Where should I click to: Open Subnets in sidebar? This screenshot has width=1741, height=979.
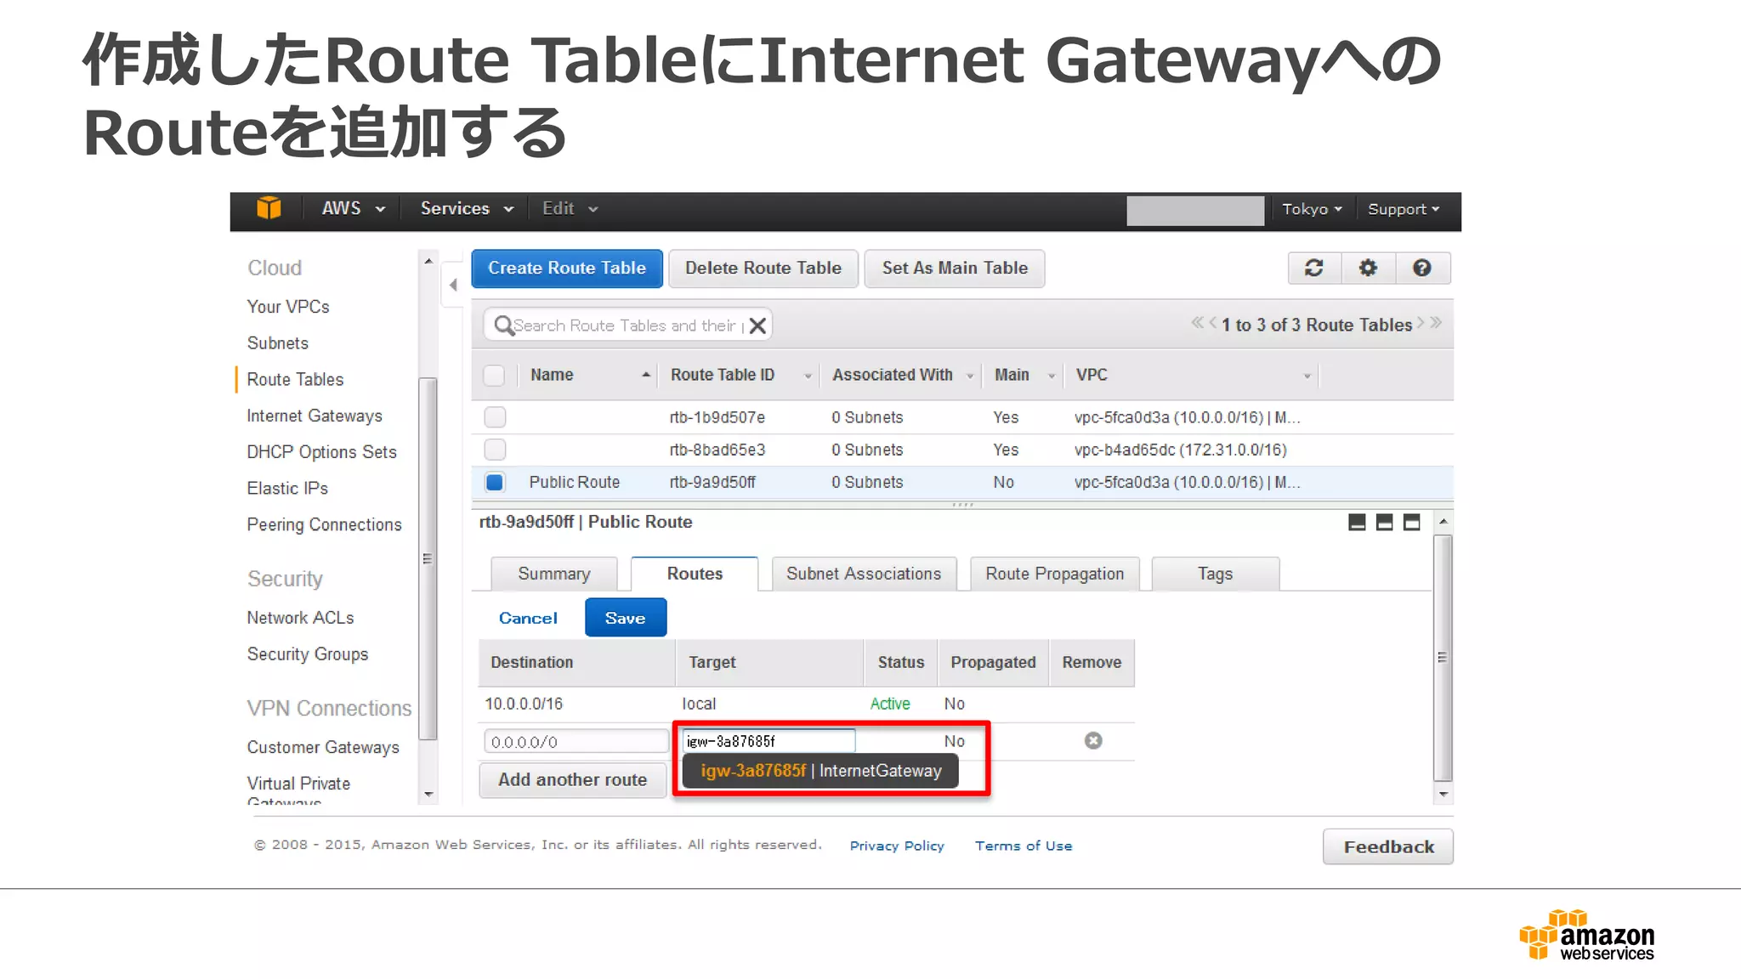click(278, 343)
